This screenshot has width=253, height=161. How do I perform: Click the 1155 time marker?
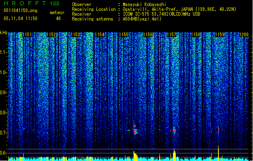(123, 35)
